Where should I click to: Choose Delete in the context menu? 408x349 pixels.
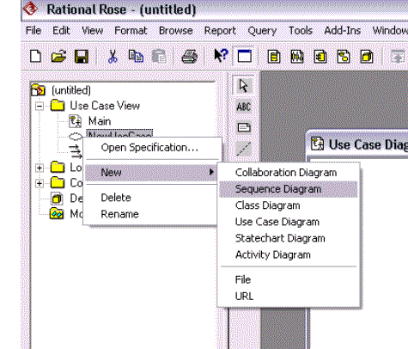(x=151, y=198)
